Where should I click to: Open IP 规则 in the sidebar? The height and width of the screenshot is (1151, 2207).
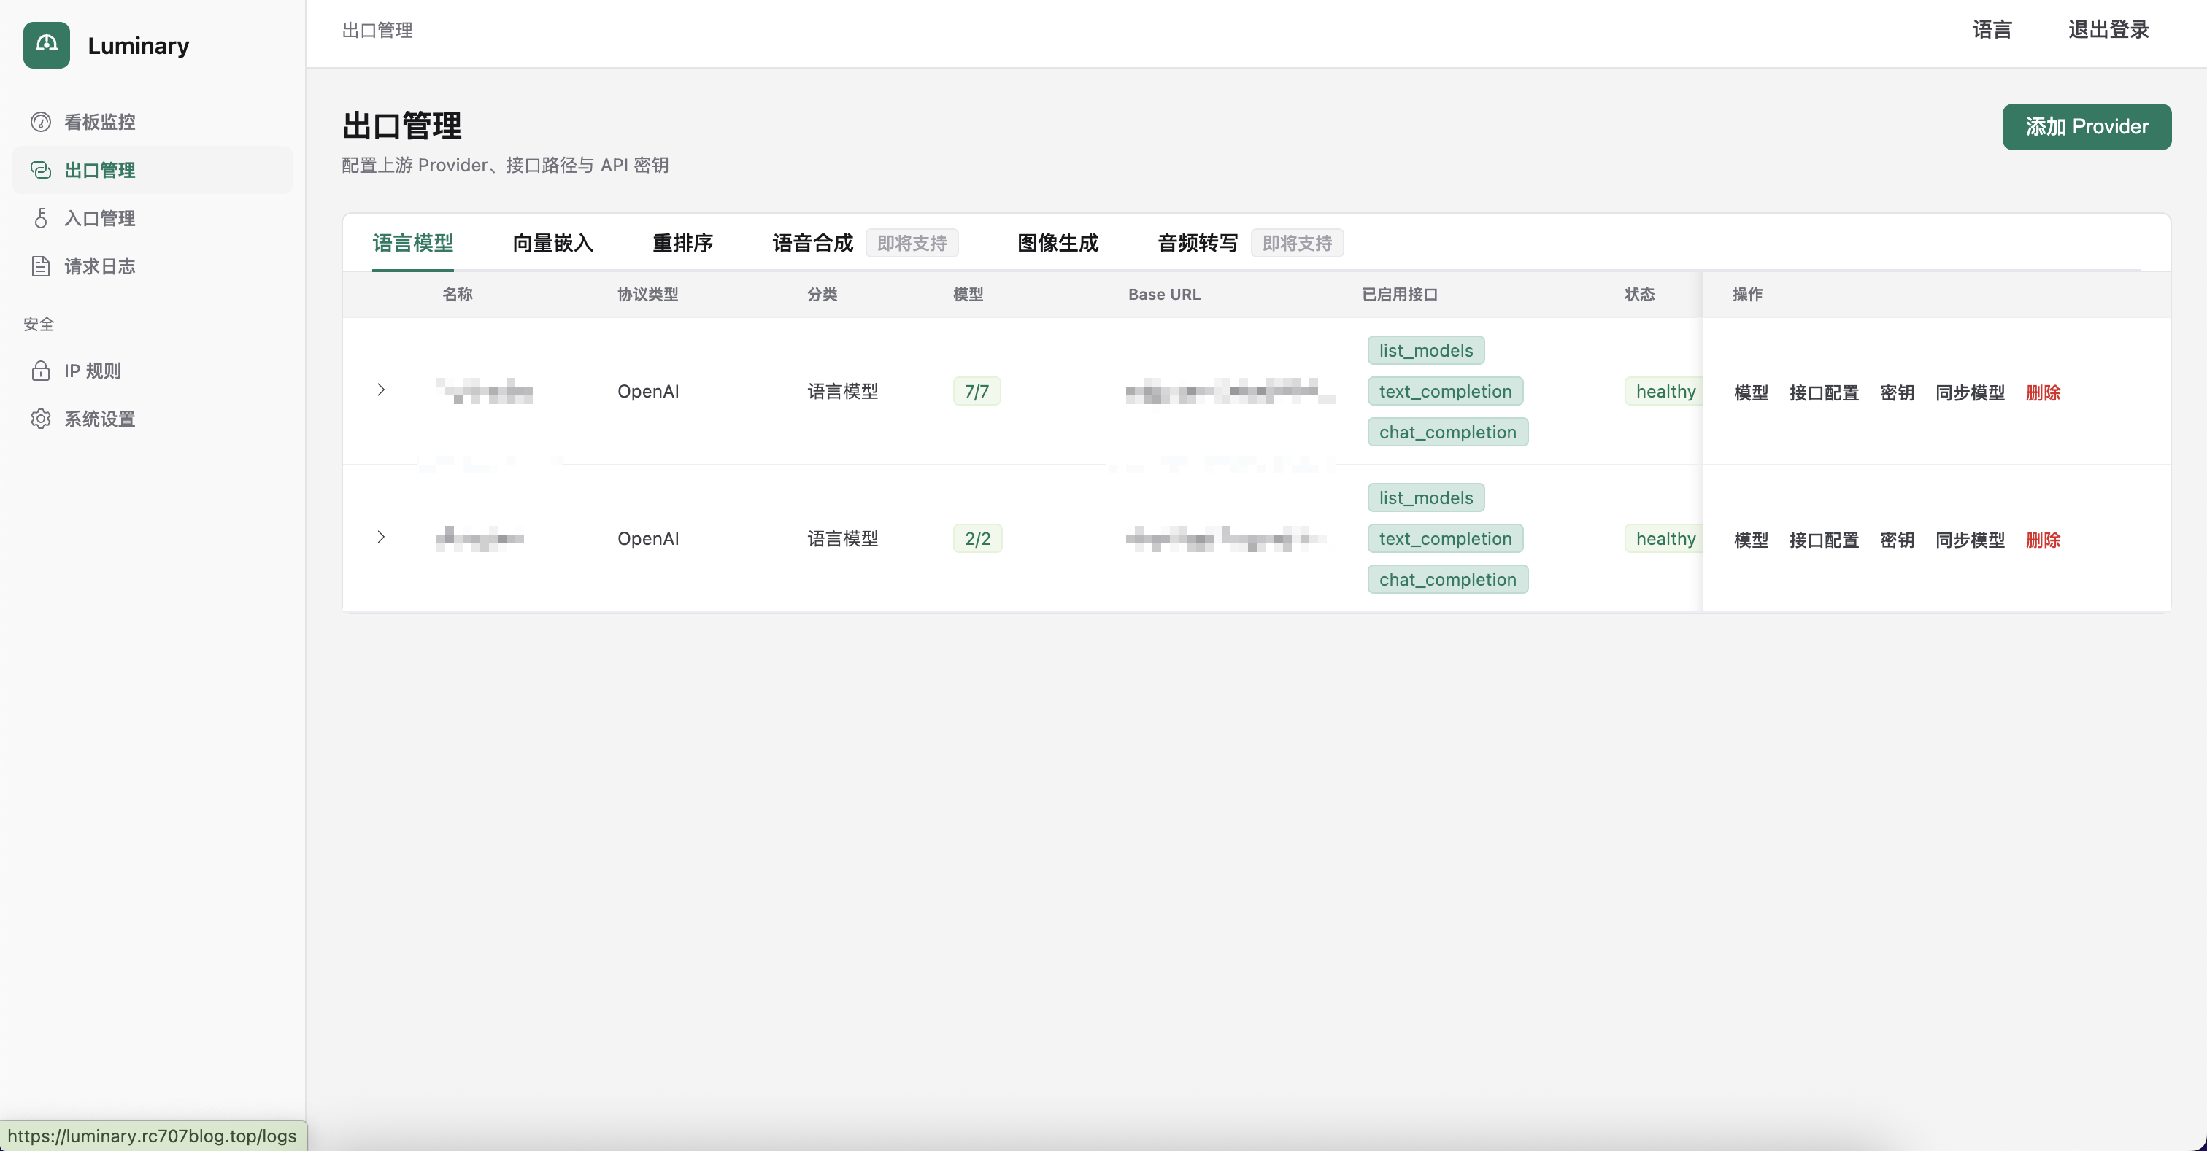coord(93,370)
